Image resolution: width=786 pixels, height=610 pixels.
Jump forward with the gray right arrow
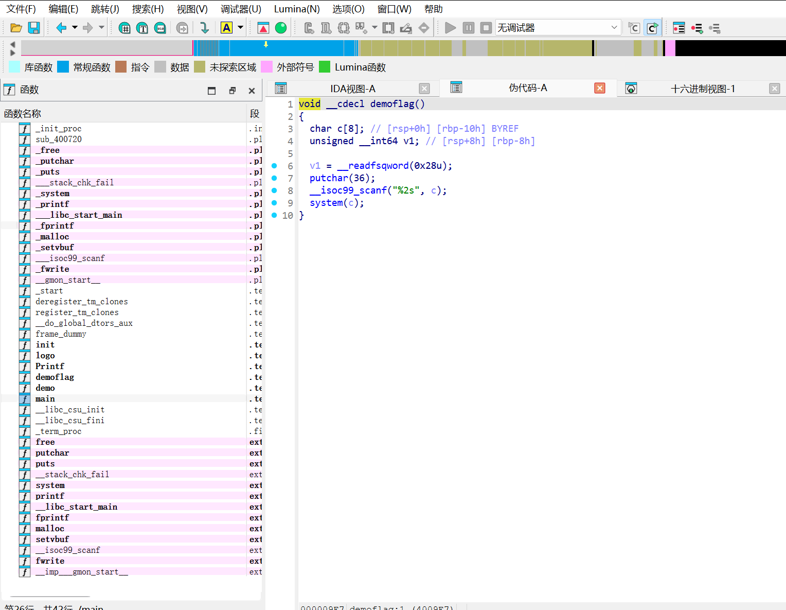[88, 28]
